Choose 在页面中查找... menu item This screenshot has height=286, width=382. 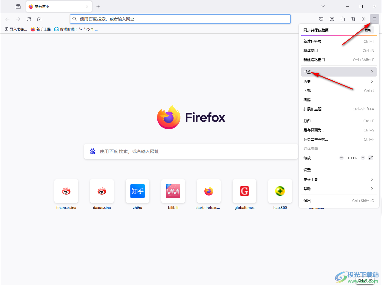(x=339, y=139)
